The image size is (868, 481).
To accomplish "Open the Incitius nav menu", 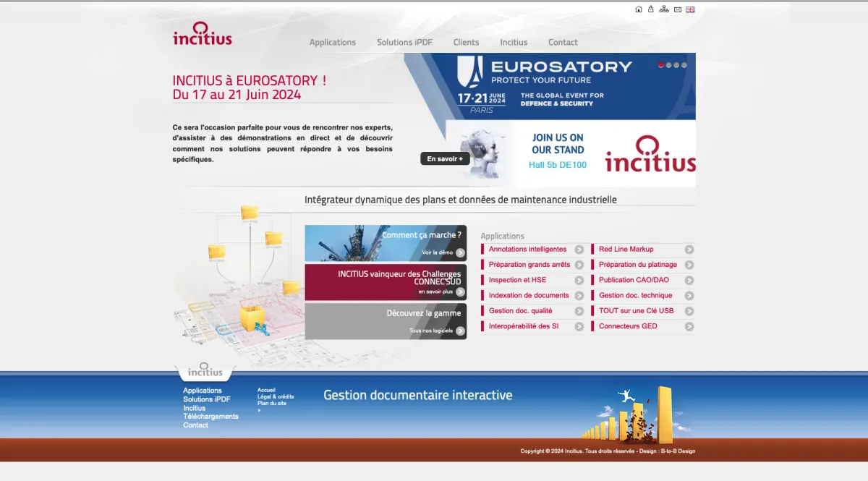I will (x=514, y=42).
